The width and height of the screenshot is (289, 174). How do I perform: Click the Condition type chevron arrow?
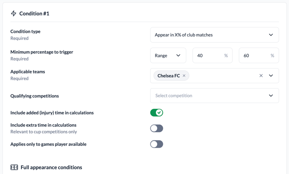(x=271, y=35)
